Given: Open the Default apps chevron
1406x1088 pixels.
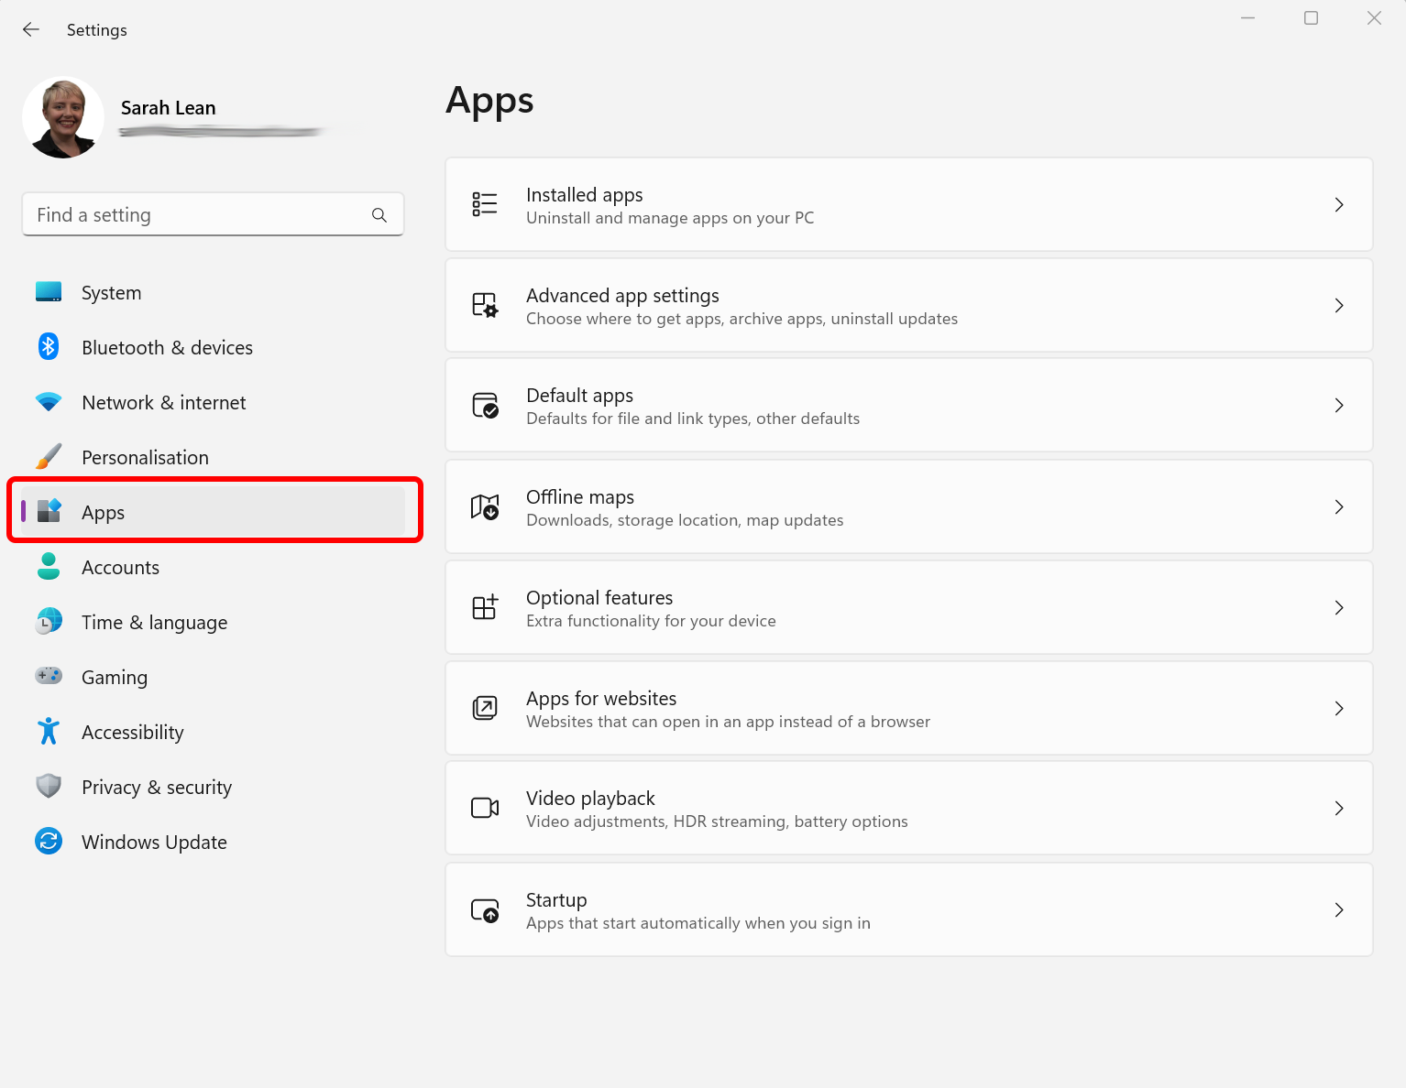Looking at the screenshot, I should [1339, 405].
